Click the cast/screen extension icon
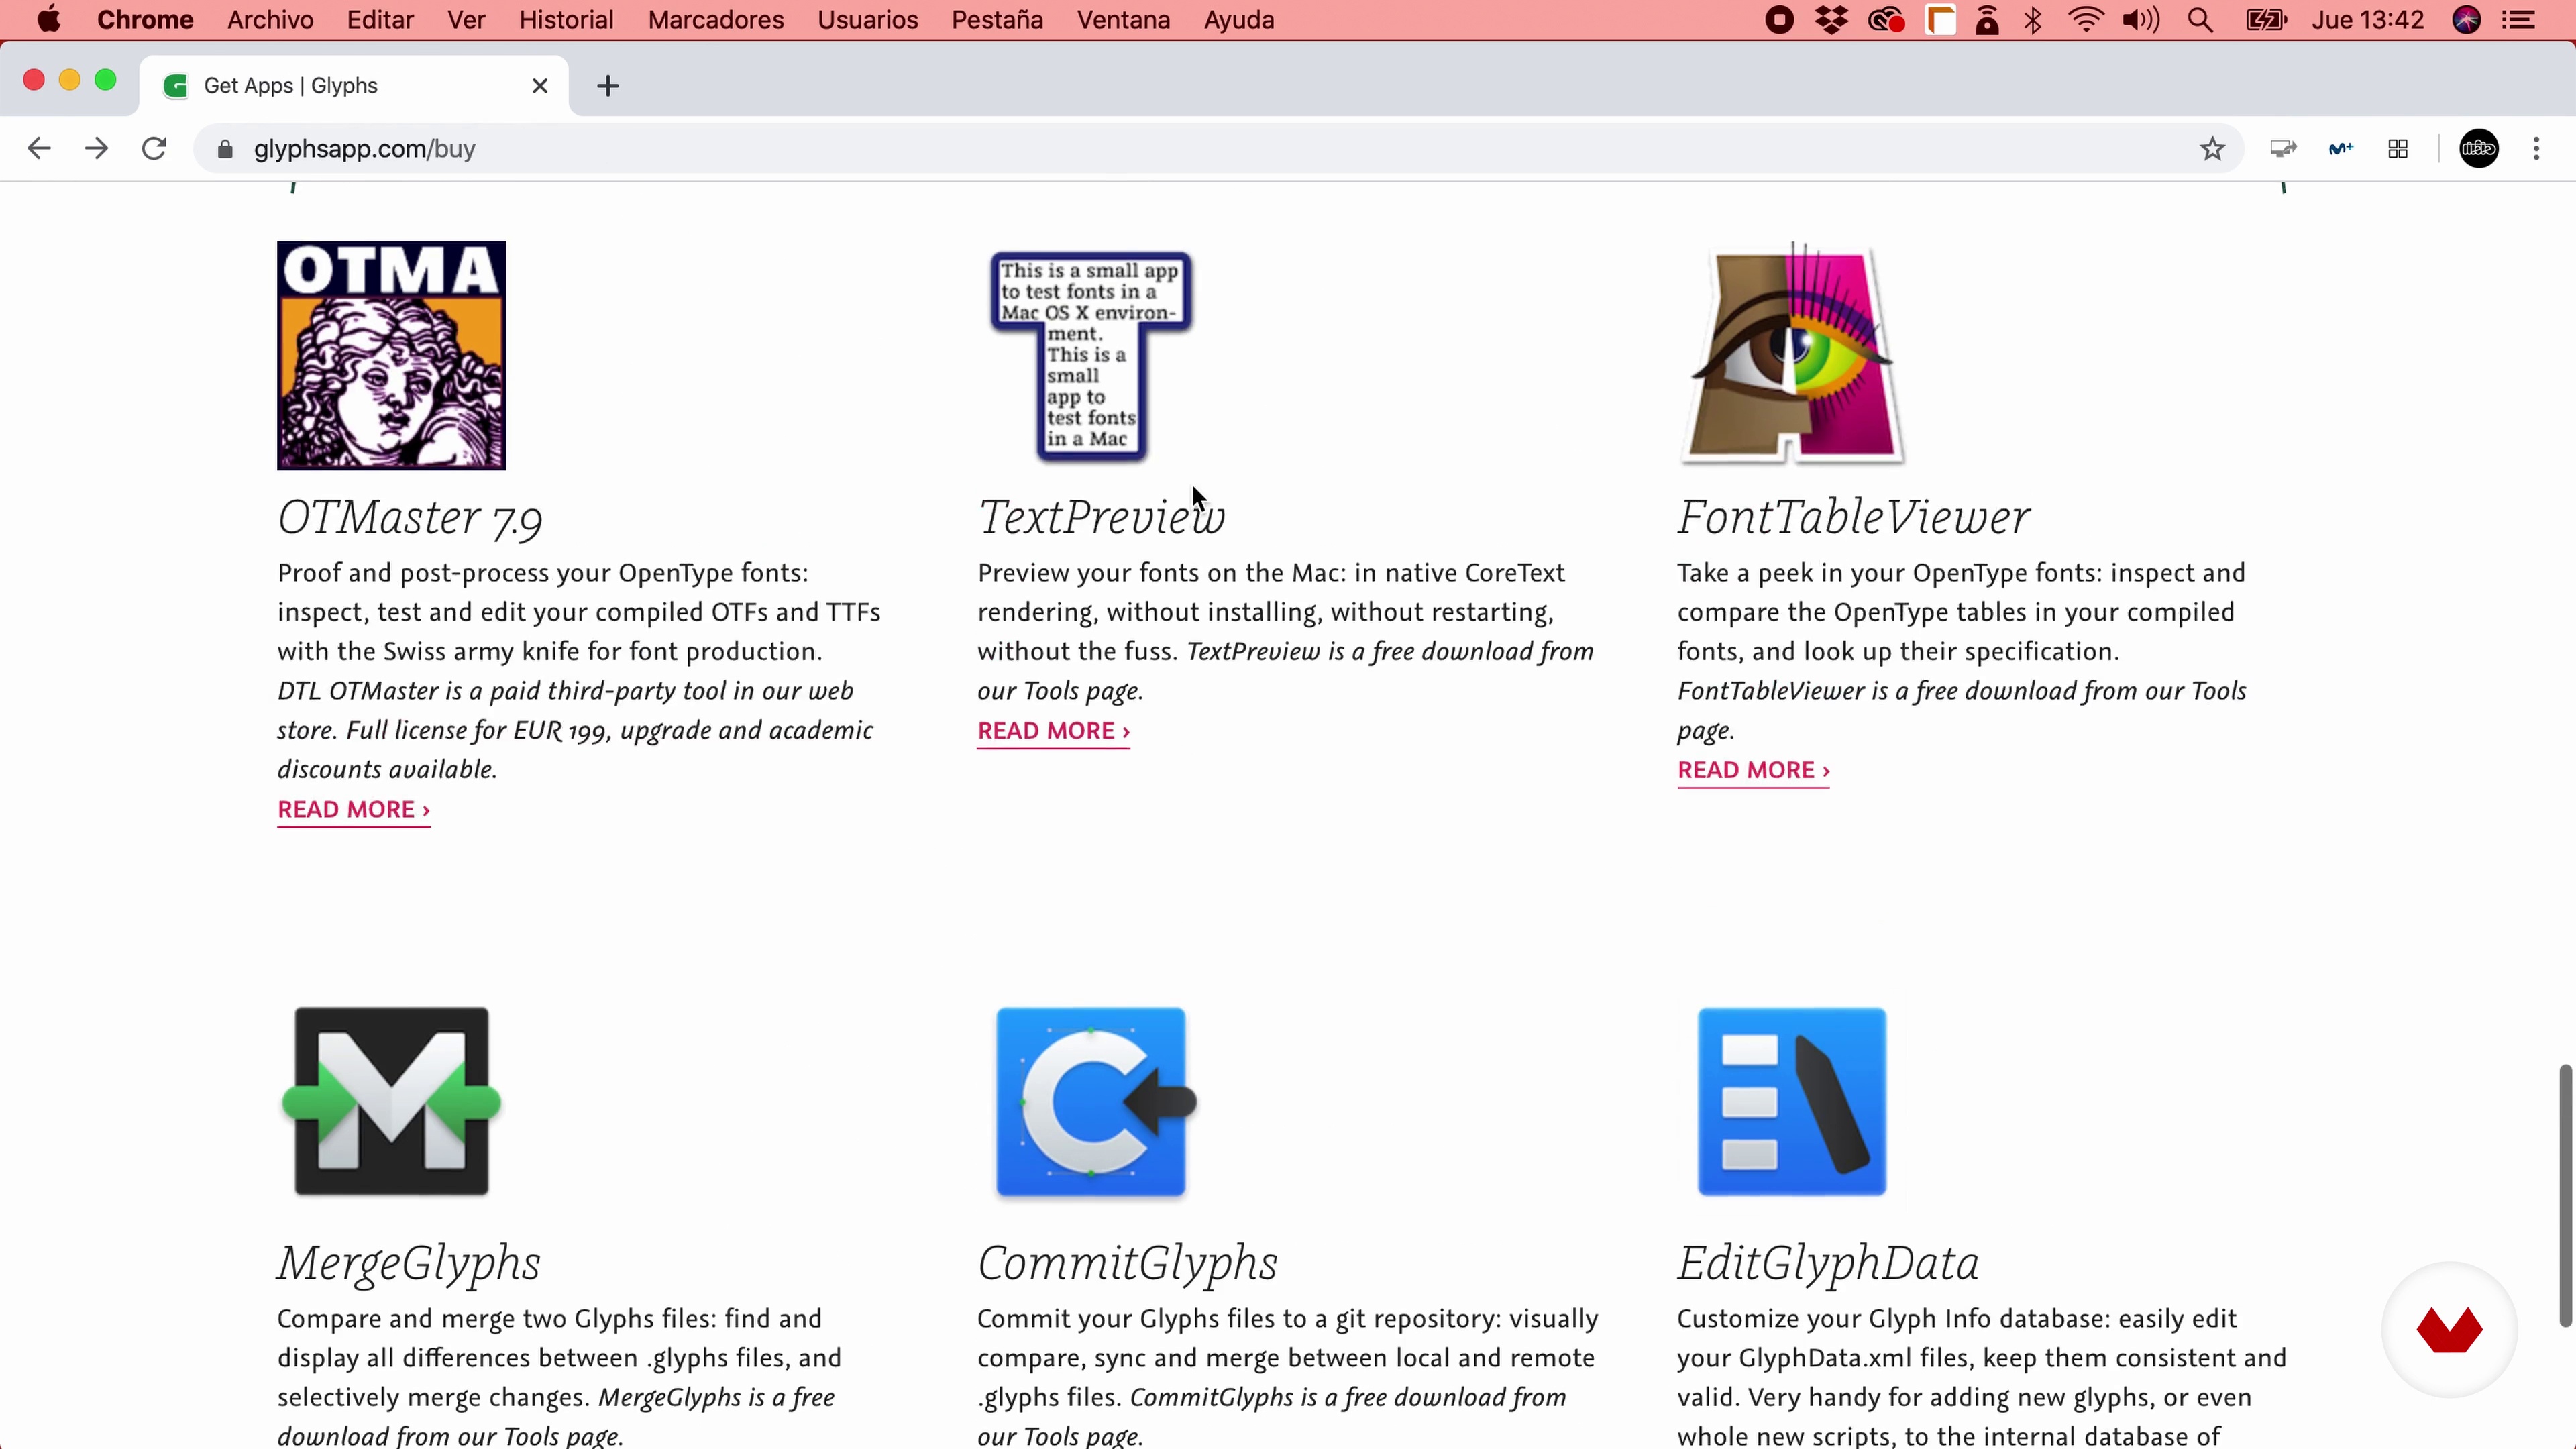This screenshot has width=2576, height=1449. coord(2283,149)
